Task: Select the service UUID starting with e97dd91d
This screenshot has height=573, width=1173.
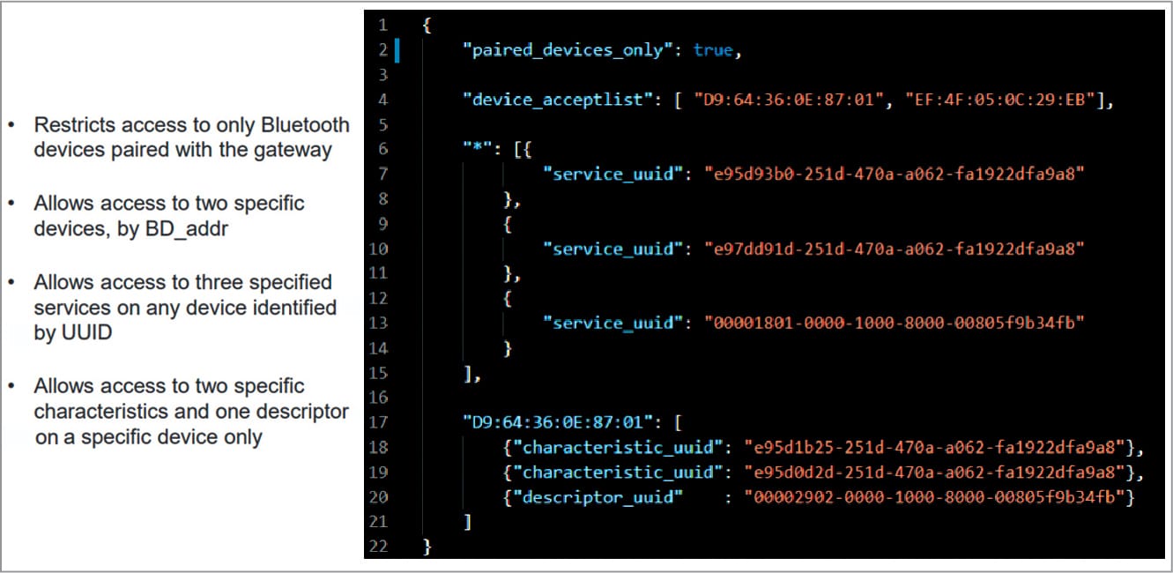Action: [894, 249]
